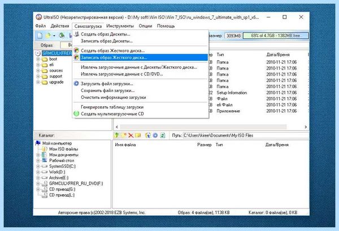Image resolution: width=339 pixels, height=231 pixels.
Task: Expand the support folder node
Action: (38, 76)
